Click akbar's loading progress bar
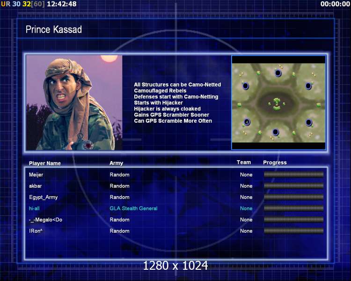The image size is (351, 281). coord(294,186)
